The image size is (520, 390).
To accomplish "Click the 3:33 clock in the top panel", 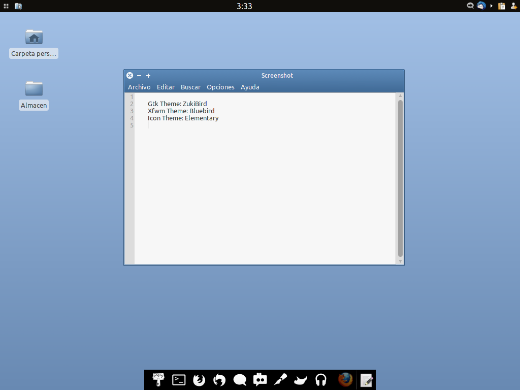I will tap(244, 6).
